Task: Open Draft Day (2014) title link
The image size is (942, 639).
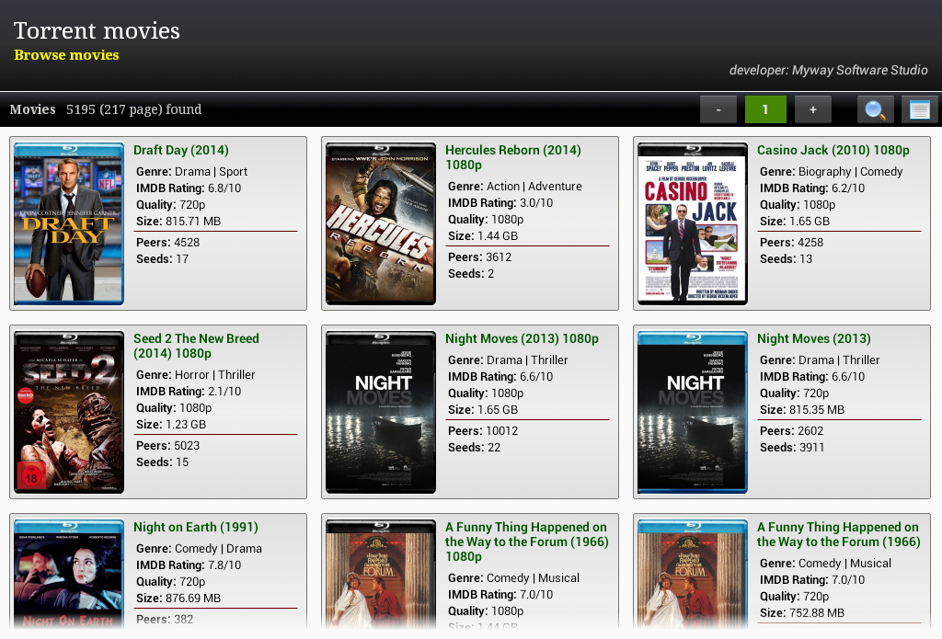Action: pos(181,150)
